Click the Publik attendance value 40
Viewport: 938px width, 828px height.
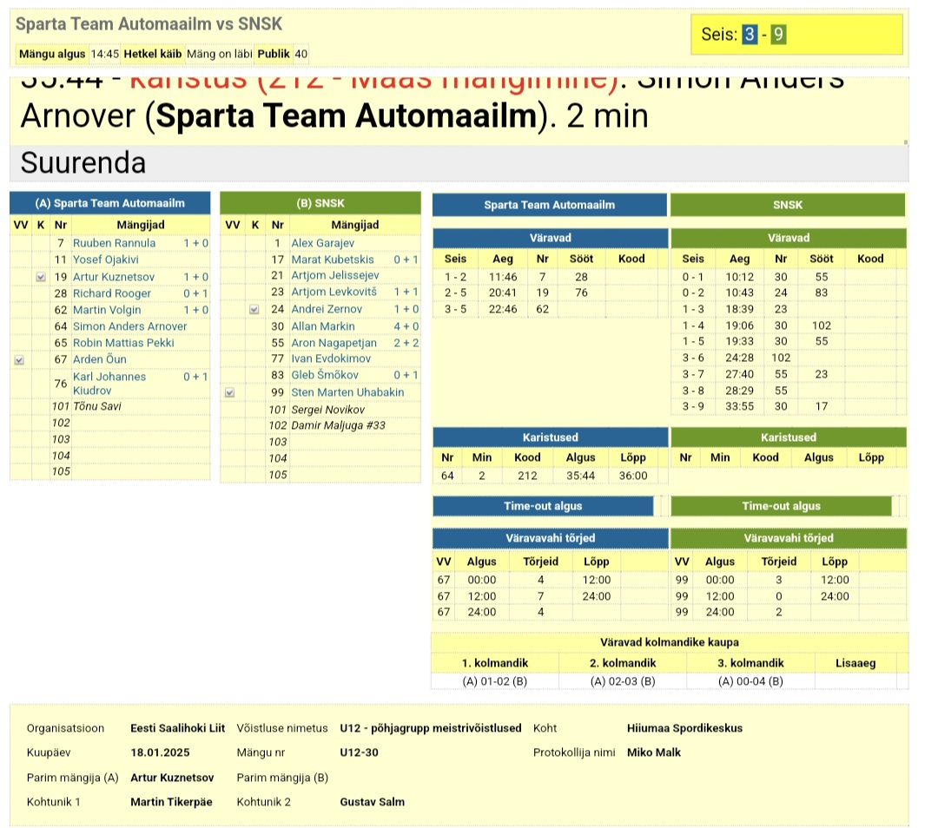coord(301,54)
